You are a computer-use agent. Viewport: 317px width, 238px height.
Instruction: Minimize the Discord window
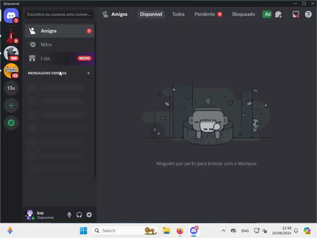point(295,3)
